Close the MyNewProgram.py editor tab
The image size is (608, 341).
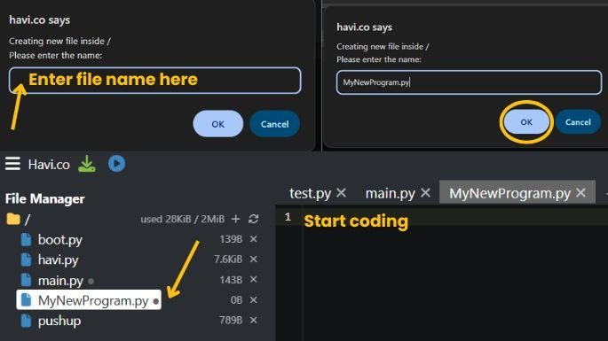[580, 192]
